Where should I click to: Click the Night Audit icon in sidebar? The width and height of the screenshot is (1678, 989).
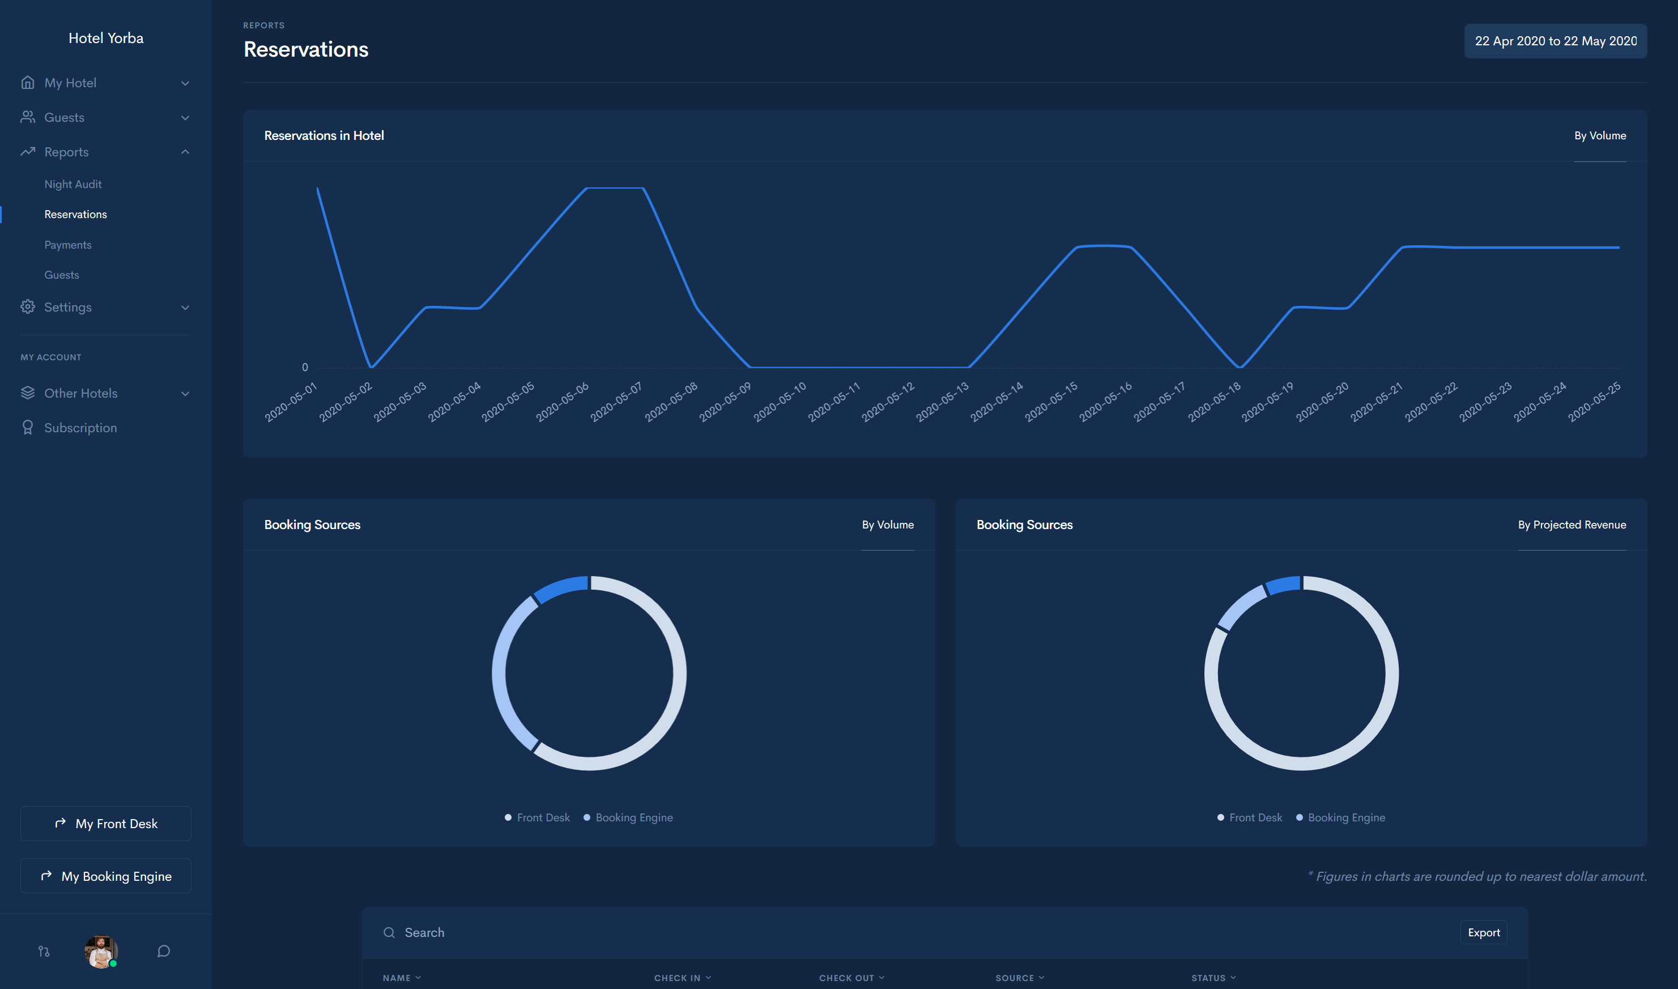tap(72, 185)
